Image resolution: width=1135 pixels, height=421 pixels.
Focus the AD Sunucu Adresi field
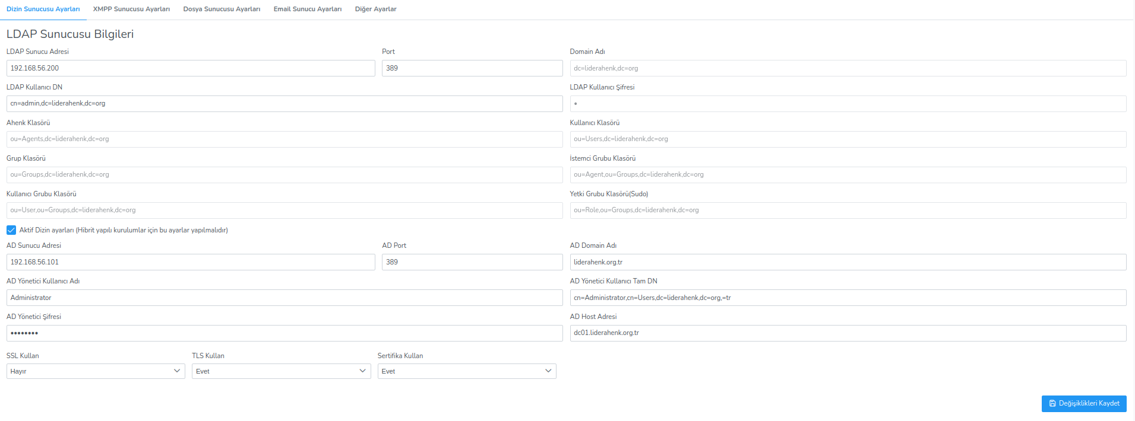click(x=190, y=262)
